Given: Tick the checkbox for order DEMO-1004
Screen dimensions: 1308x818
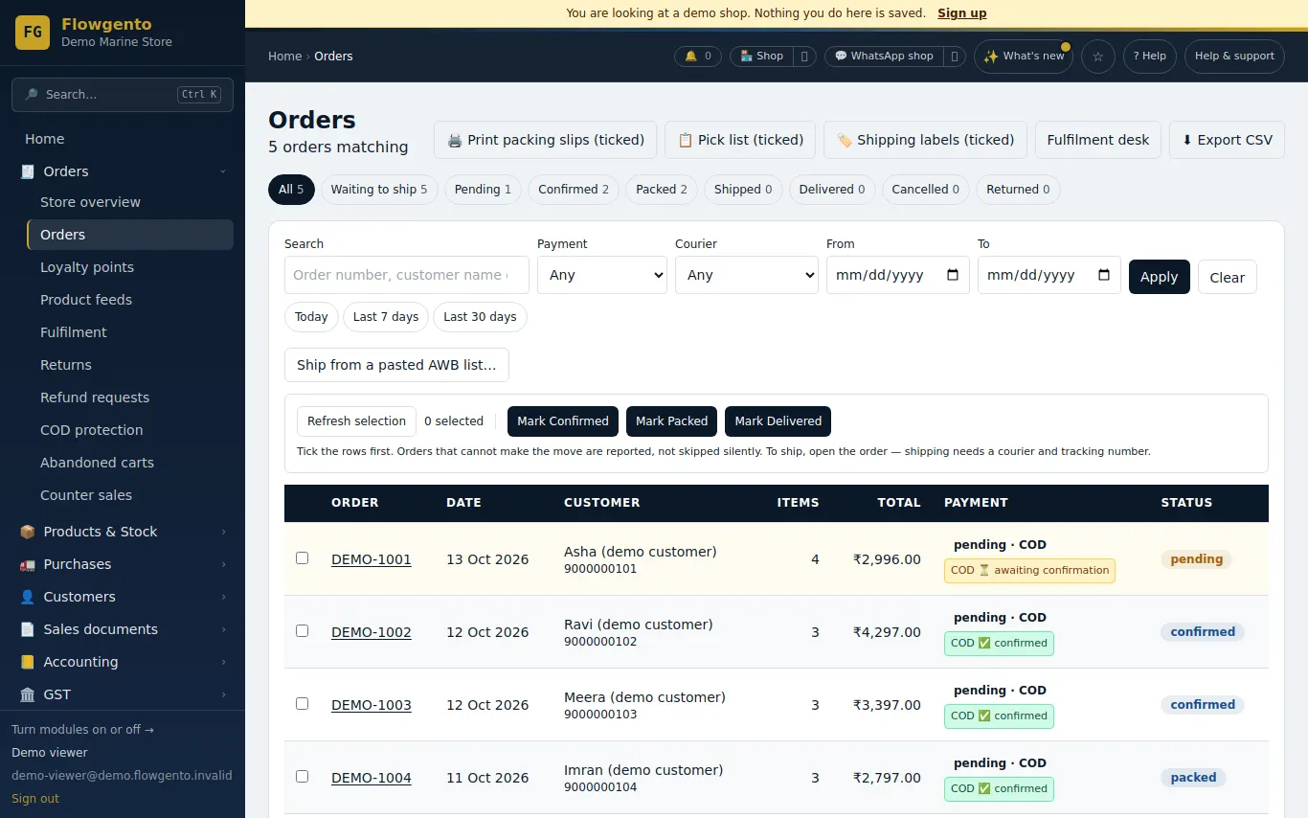Looking at the screenshot, I should point(303,776).
